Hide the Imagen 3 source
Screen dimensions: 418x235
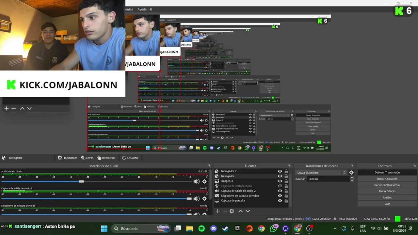coord(280,181)
